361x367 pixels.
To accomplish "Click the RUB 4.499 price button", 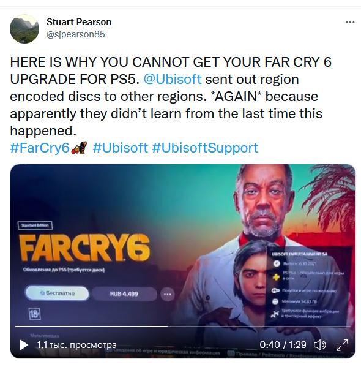I will (124, 293).
